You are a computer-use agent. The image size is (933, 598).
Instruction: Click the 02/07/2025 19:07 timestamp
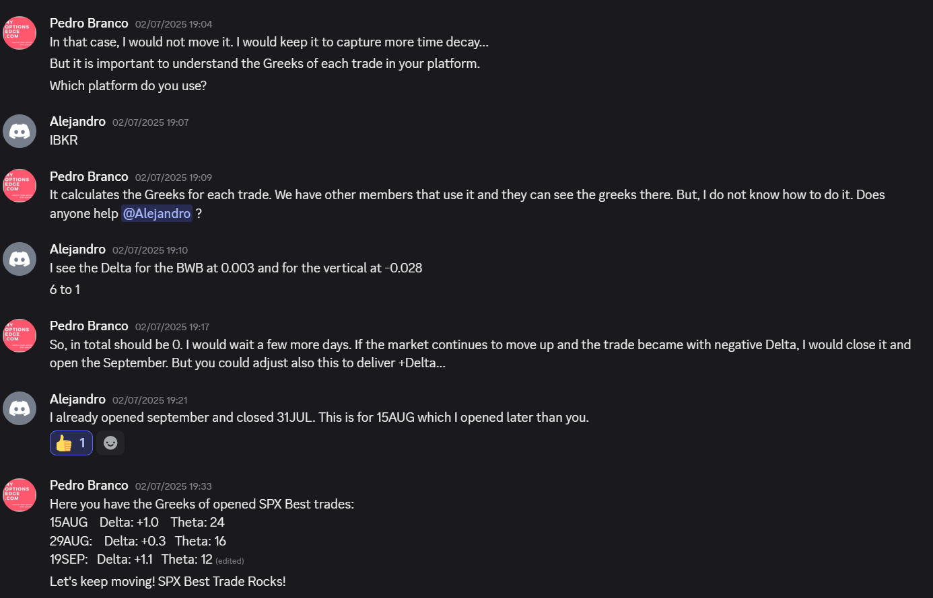coord(150,122)
